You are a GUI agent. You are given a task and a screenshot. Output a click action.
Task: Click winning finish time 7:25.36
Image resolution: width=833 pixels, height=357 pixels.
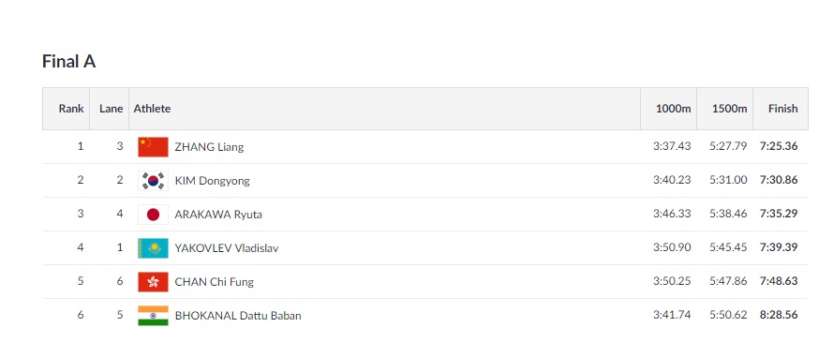coord(779,146)
